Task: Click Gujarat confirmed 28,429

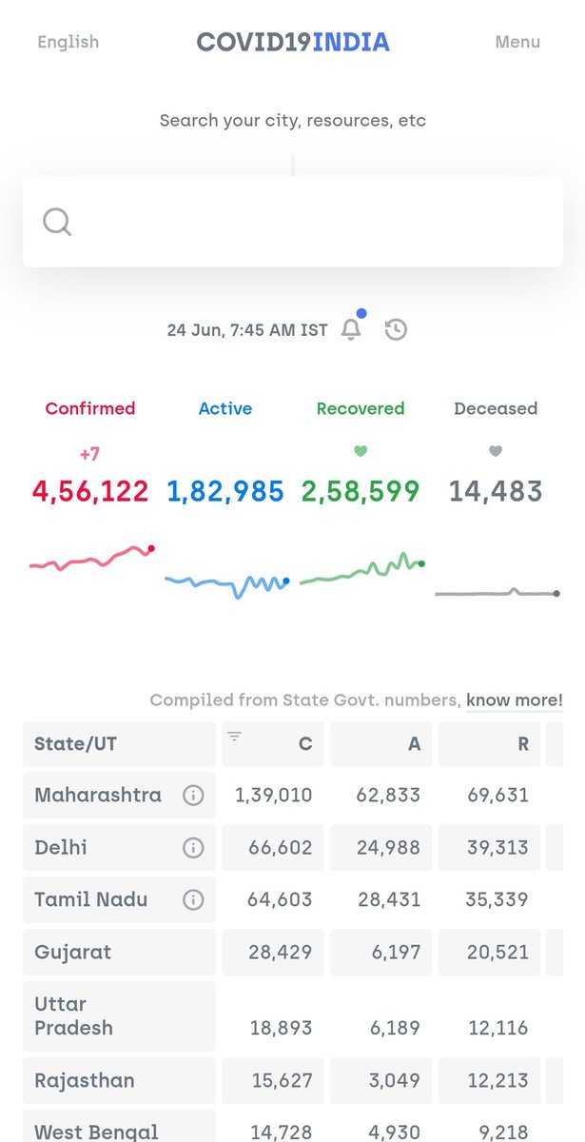Action: (x=282, y=952)
